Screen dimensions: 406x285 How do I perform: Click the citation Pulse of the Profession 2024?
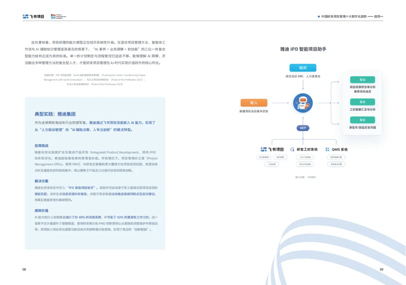pos(107,84)
